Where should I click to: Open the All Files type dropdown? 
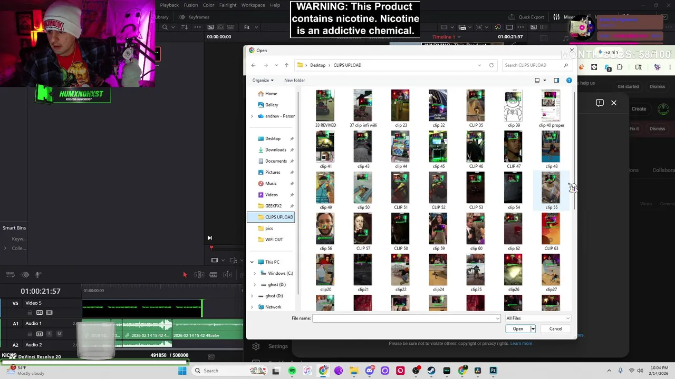coord(538,318)
